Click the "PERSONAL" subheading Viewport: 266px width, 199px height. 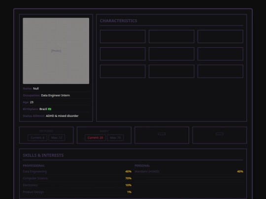pos(142,166)
